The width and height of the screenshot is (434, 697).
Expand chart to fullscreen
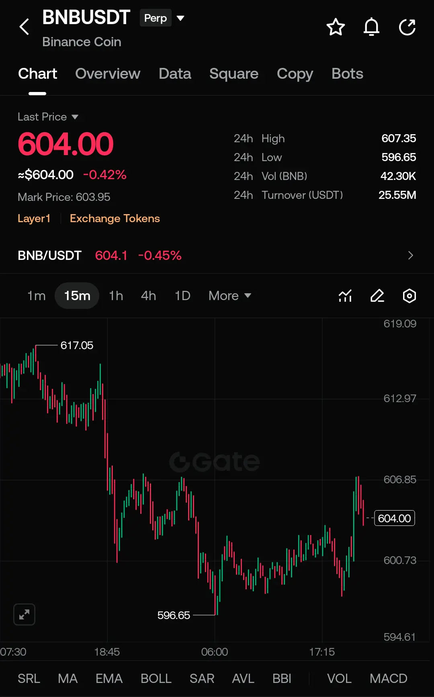25,614
